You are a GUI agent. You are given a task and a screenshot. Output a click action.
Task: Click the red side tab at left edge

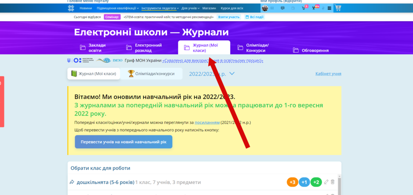click(x=2, y=101)
